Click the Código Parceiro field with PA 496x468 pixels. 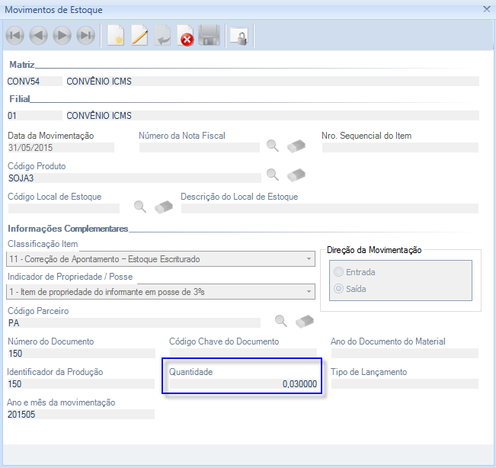[134, 322]
